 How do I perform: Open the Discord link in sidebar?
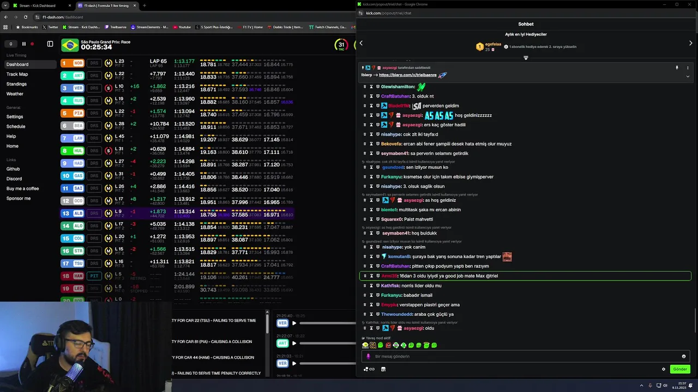pyautogui.click(x=14, y=179)
